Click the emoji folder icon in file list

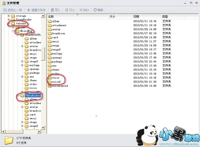pyautogui.click(x=50, y=41)
